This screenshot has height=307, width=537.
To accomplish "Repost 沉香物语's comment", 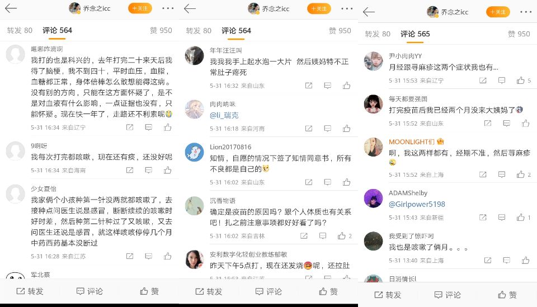I will point(304,236).
